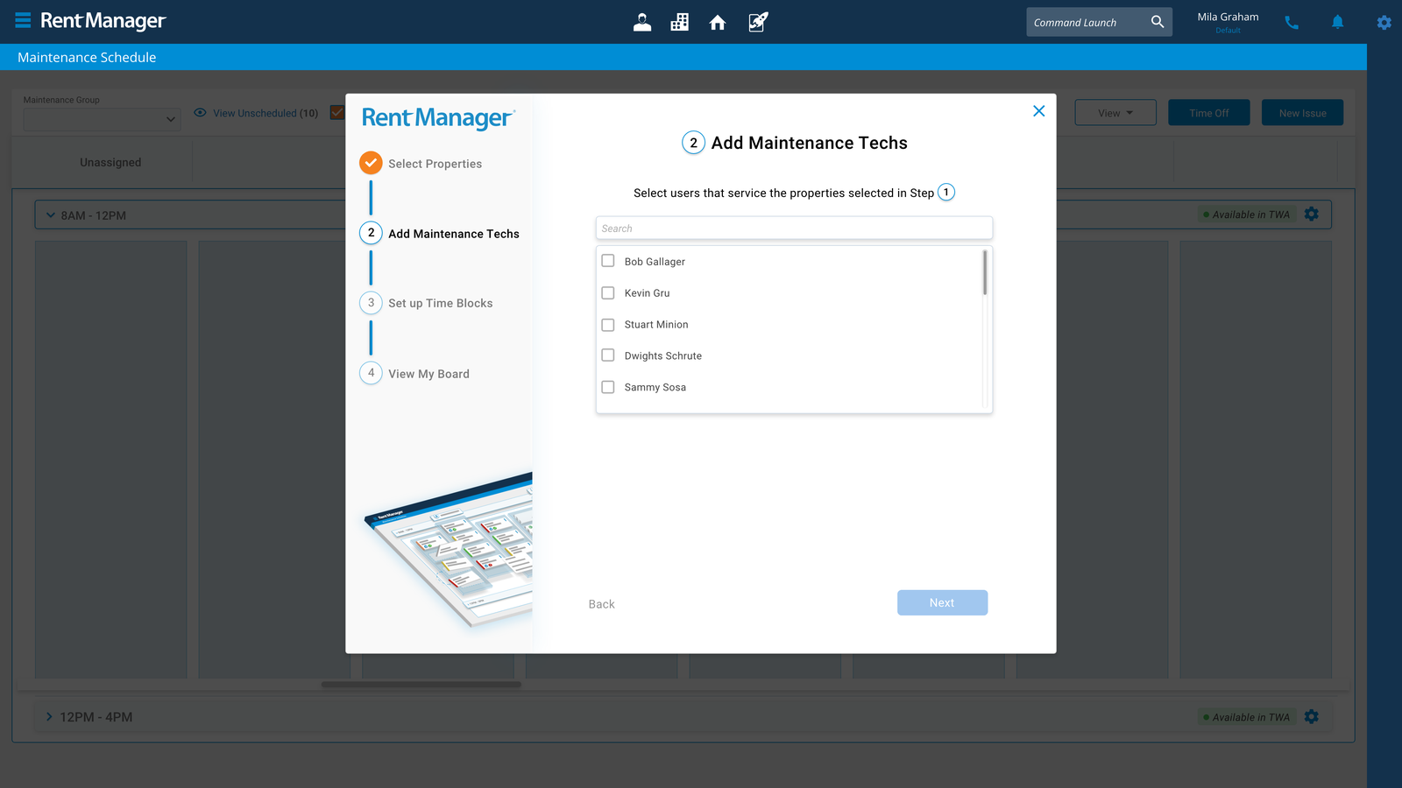The image size is (1402, 788).
Task: Open the View dropdown button
Action: [1115, 113]
